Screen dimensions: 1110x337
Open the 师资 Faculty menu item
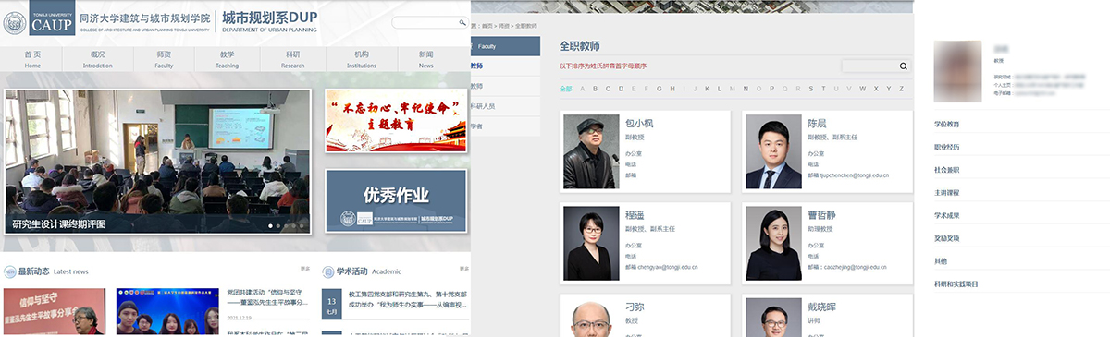pos(163,59)
